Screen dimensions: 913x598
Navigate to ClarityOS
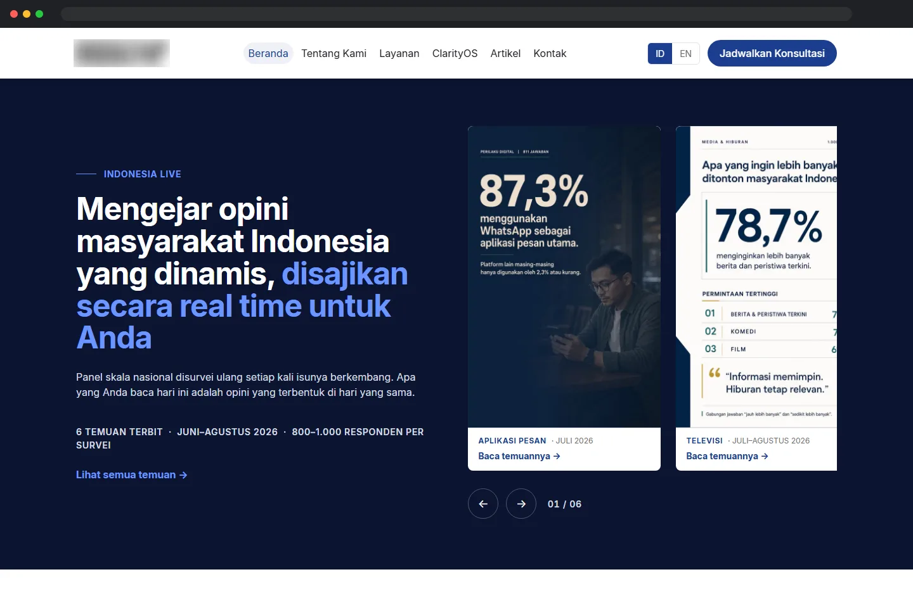[455, 53]
